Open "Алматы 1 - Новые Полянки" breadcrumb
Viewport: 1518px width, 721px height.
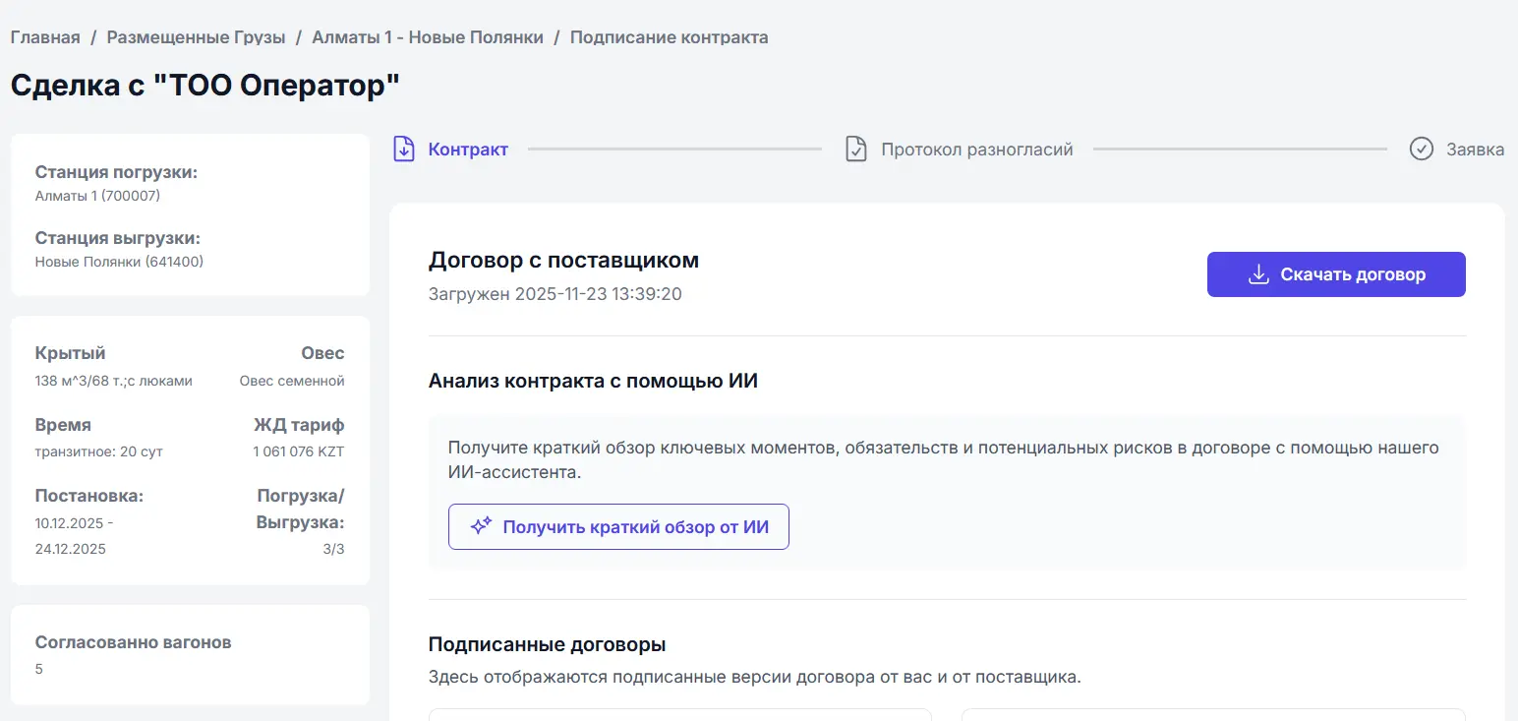coord(427,36)
